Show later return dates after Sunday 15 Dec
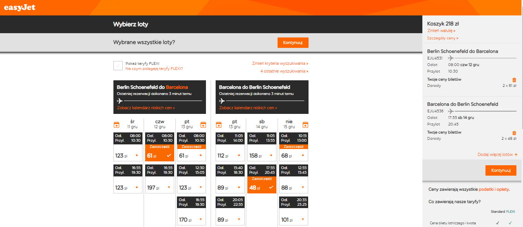This screenshot has height=227, width=523. tap(305, 125)
